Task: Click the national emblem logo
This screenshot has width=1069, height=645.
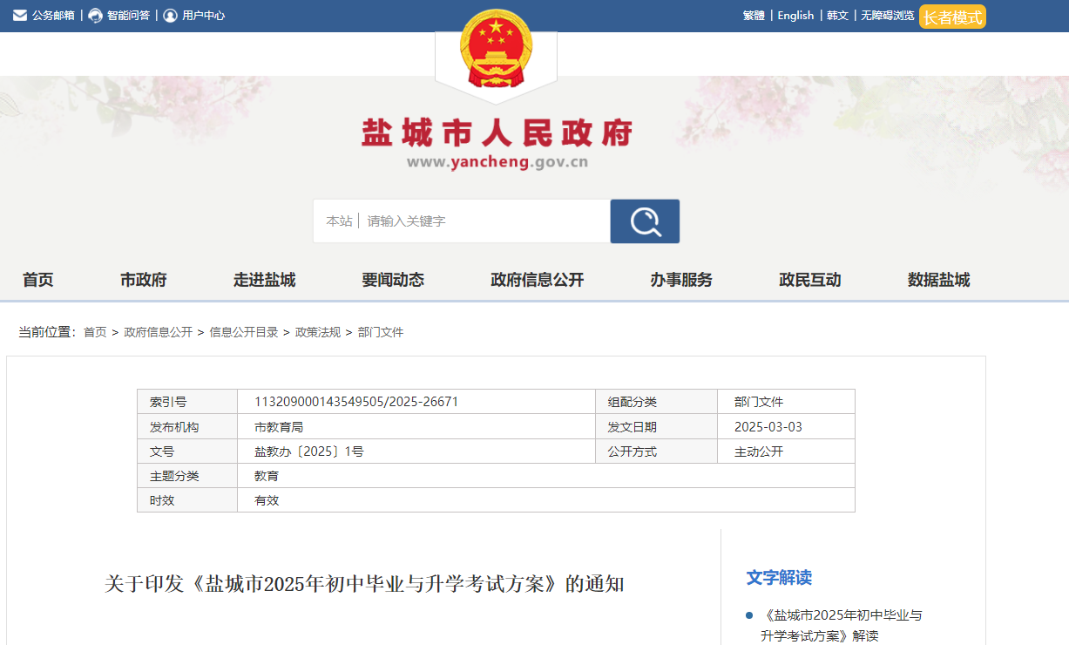Action: (496, 51)
